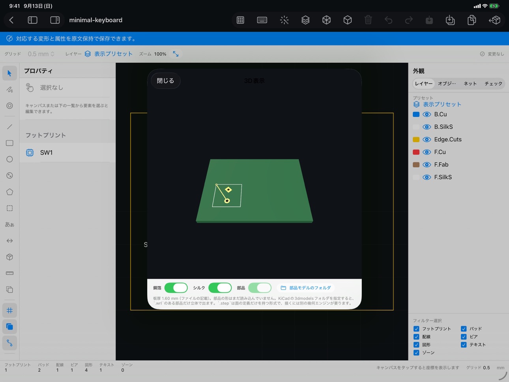Open the layers stack icon in top toolbar
Screen dimensions: 509x382
click(305, 20)
